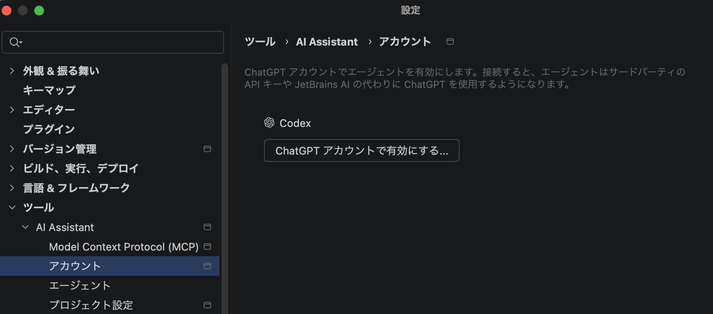This screenshot has width=713, height=314.
Task: Click ChatGPT アカウントで有効にする button
Action: [361, 150]
